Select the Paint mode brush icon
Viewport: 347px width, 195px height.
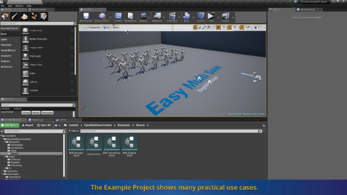[x=15, y=16]
